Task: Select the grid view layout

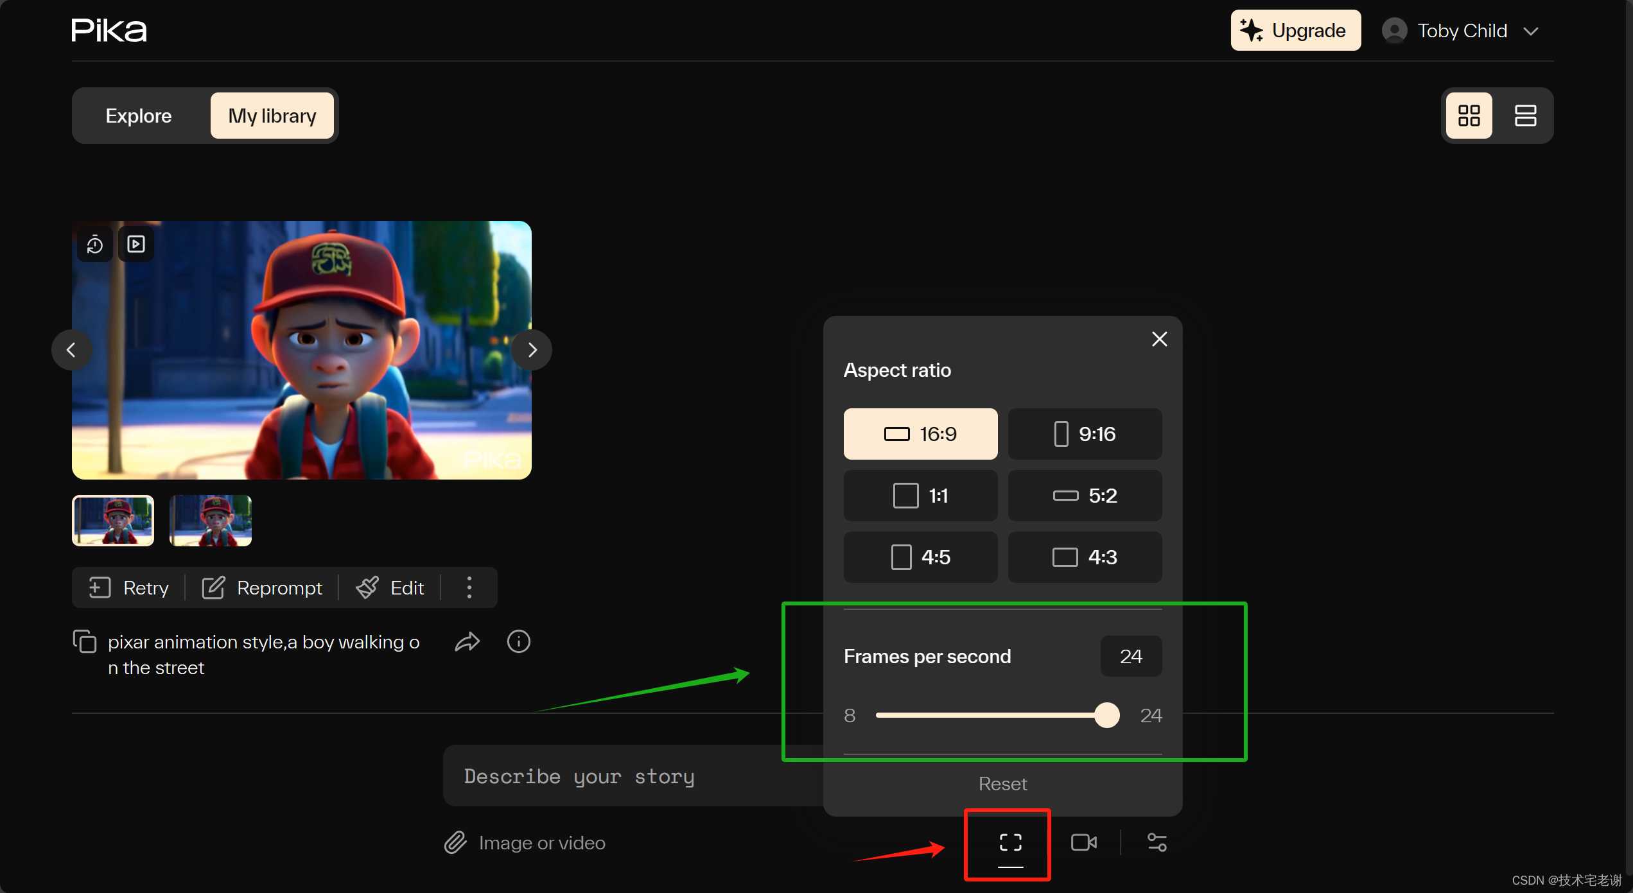Action: click(1469, 116)
